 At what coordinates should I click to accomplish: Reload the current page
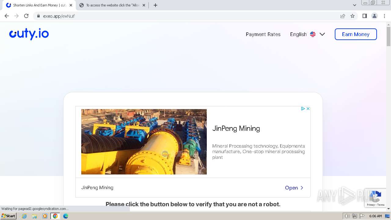(x=26, y=16)
